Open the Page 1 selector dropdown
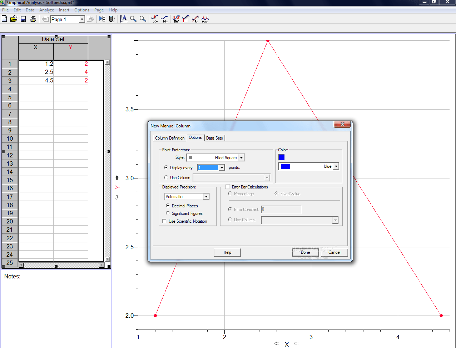The image size is (456, 348). click(x=83, y=19)
